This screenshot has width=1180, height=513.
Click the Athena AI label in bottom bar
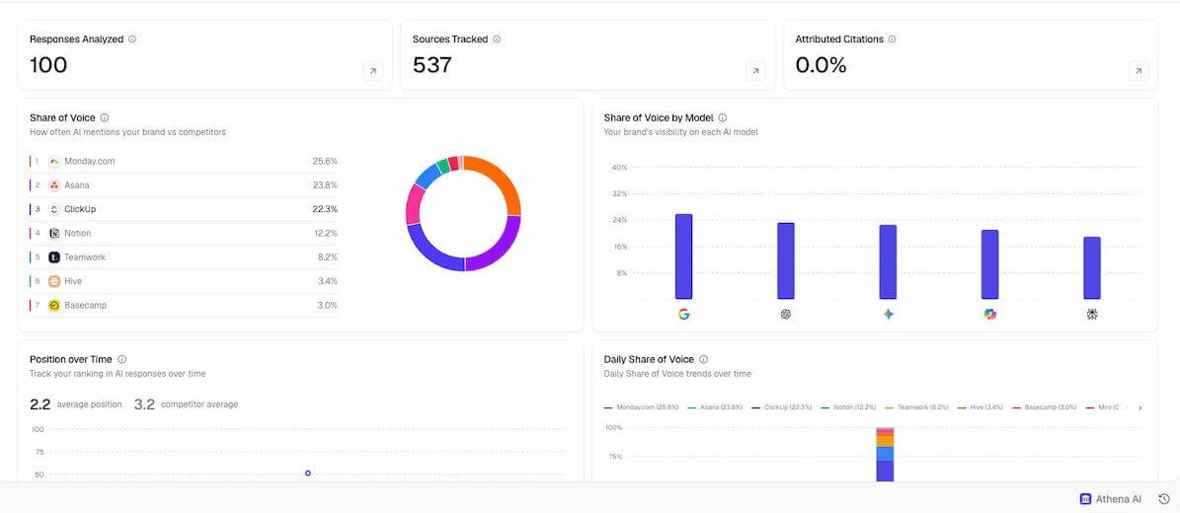point(1118,499)
